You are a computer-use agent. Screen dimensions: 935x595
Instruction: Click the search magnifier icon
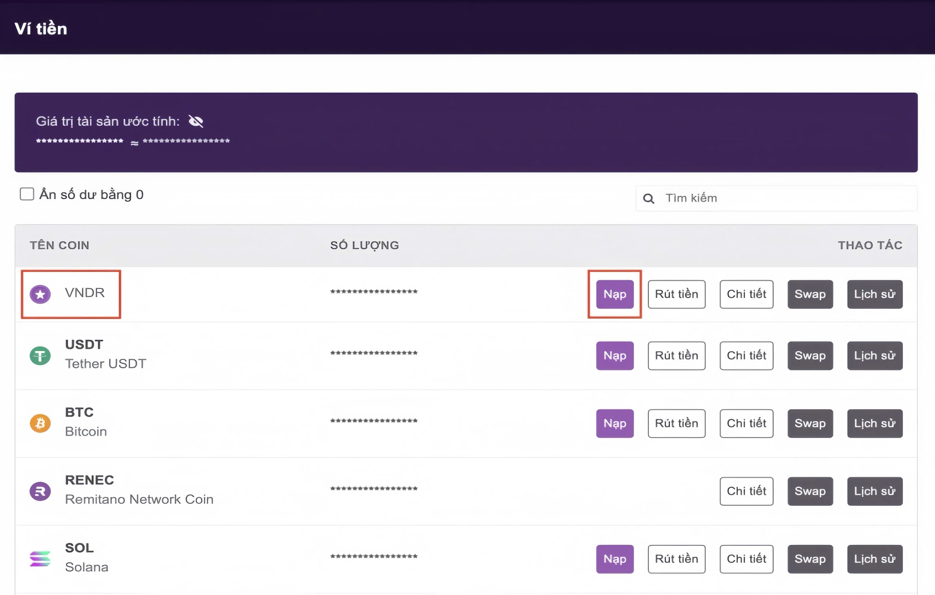(648, 199)
